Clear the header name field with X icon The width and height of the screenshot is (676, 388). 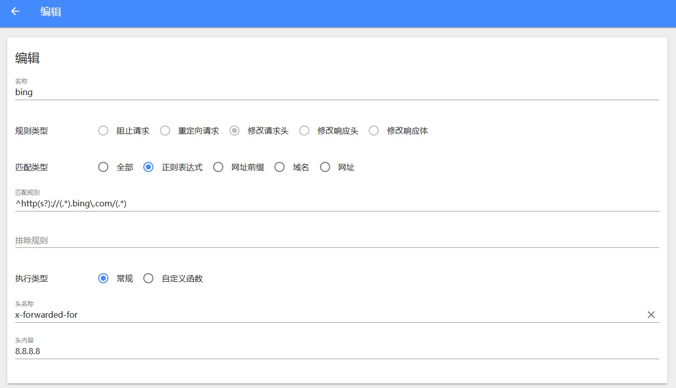(x=651, y=315)
